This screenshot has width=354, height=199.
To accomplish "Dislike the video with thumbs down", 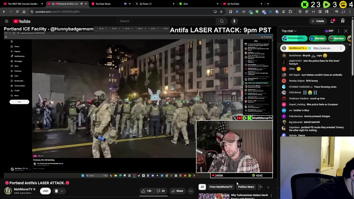I will pyautogui.click(x=161, y=191).
